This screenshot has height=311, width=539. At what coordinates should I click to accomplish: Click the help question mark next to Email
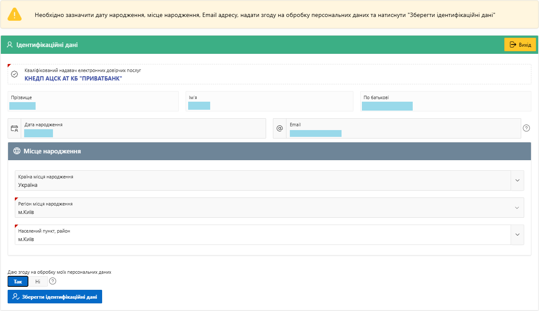click(x=526, y=128)
